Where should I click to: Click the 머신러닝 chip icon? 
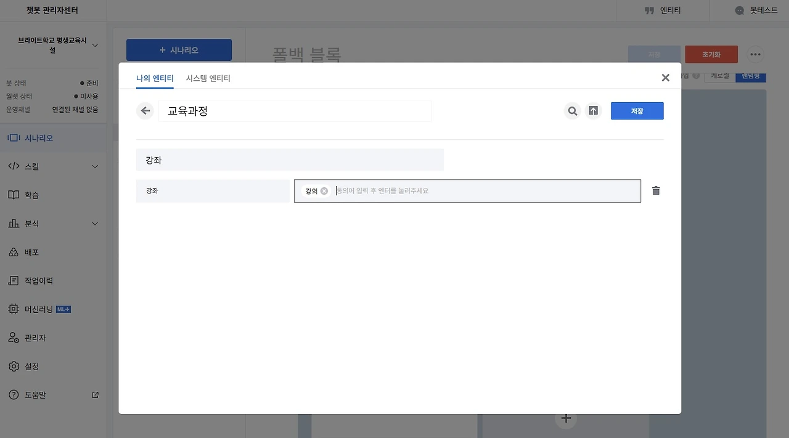click(14, 309)
